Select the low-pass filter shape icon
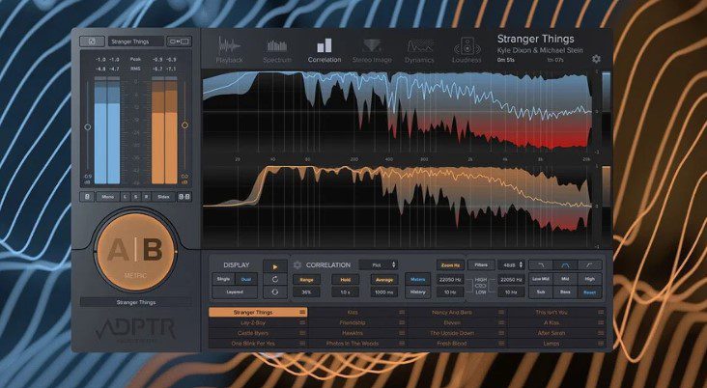Screen dimensions: 707x388 (540, 265)
